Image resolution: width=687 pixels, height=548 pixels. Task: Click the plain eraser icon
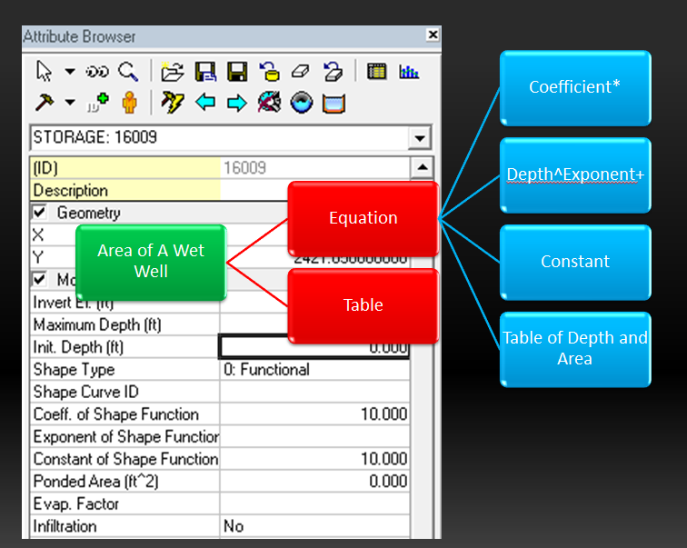301,72
